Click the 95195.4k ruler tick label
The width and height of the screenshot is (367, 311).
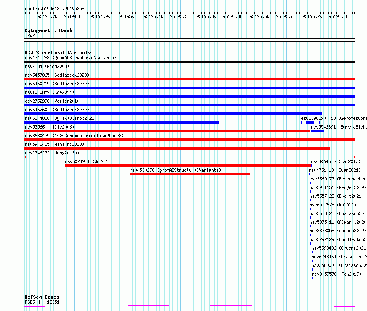[233, 16]
